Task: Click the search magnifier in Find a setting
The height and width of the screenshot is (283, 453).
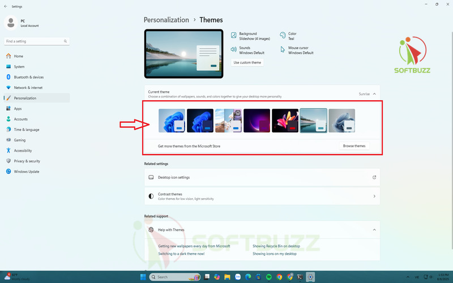Action: coord(65,41)
